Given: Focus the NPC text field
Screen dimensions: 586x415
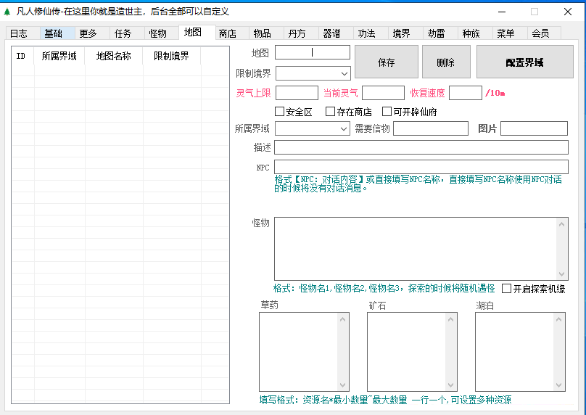Looking at the screenshot, I should (421, 167).
